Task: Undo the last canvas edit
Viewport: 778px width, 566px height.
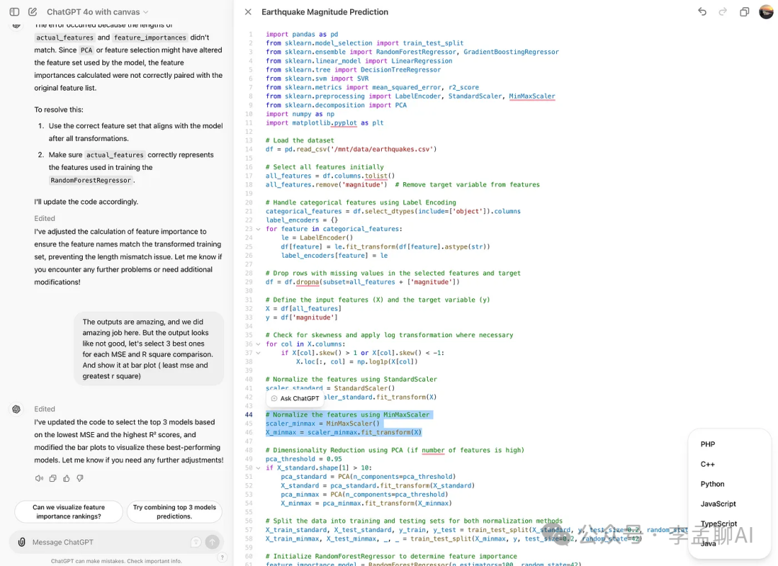Action: tap(702, 12)
